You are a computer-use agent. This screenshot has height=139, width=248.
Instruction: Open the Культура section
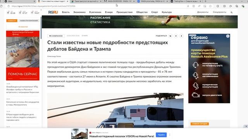coord(167,12)
